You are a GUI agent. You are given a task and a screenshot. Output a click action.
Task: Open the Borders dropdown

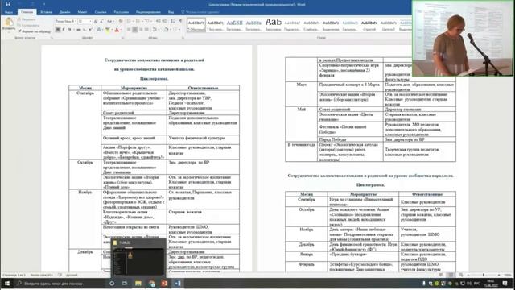tap(179, 30)
